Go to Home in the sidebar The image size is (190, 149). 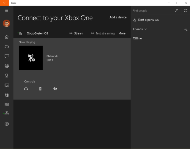coord(7,37)
